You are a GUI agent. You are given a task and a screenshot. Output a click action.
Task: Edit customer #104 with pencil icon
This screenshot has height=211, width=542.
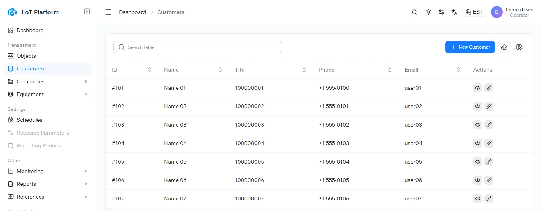coord(489,143)
